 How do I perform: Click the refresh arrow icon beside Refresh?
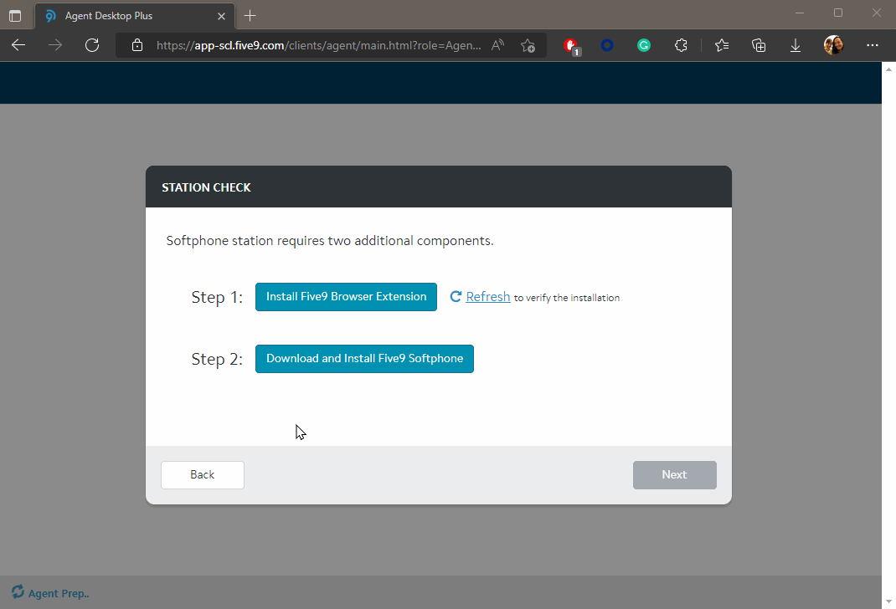pyautogui.click(x=456, y=296)
